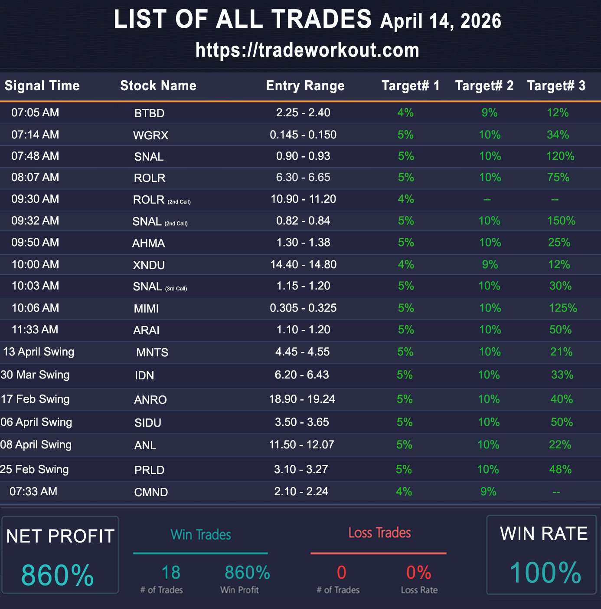Select the XNDU stock entry

[149, 265]
